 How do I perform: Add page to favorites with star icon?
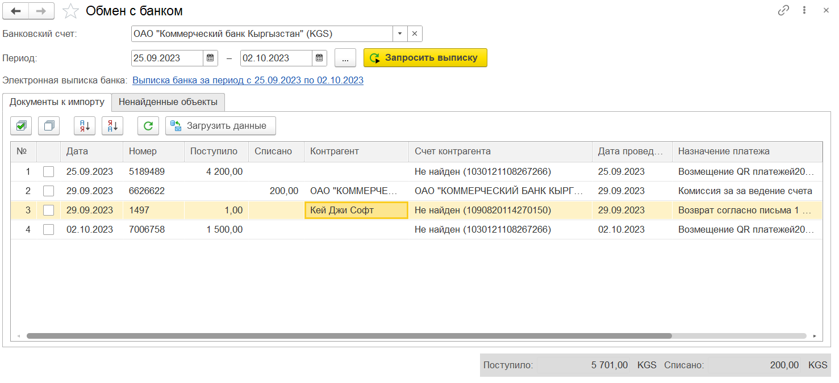coord(70,11)
